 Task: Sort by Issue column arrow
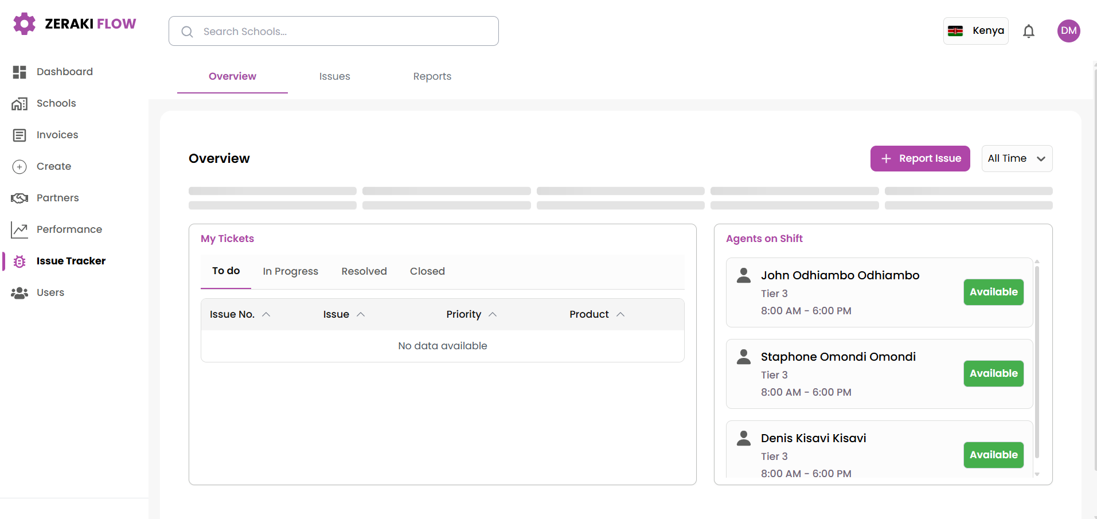click(x=361, y=314)
